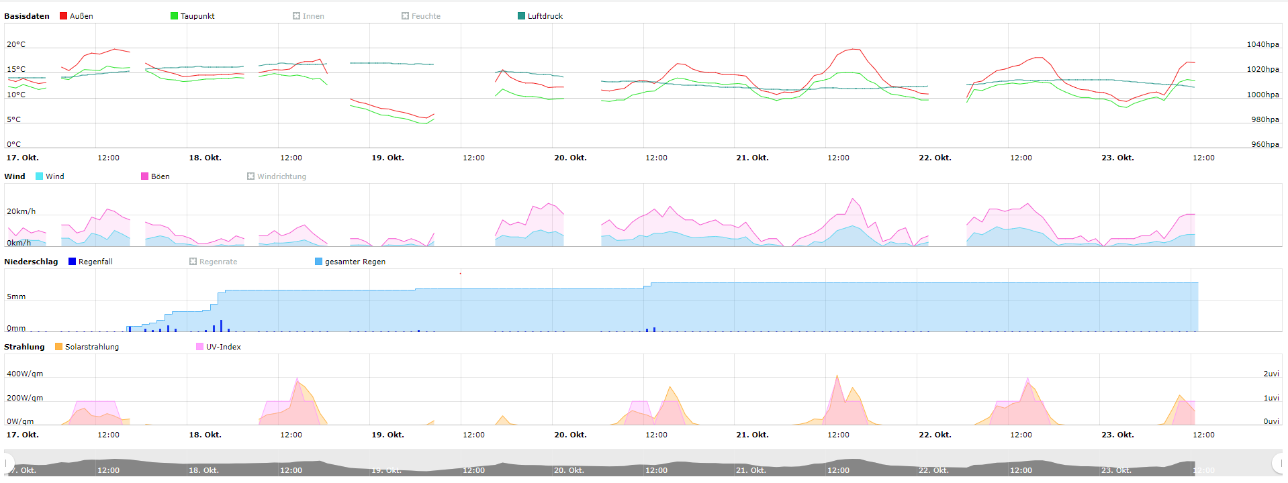1288x483 pixels.
Task: Click the magenta Böen legend color box
Action: pyautogui.click(x=144, y=176)
